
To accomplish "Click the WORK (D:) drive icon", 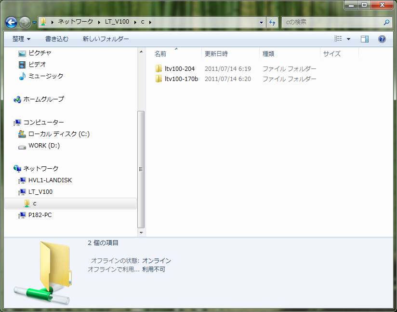I will pos(22,147).
